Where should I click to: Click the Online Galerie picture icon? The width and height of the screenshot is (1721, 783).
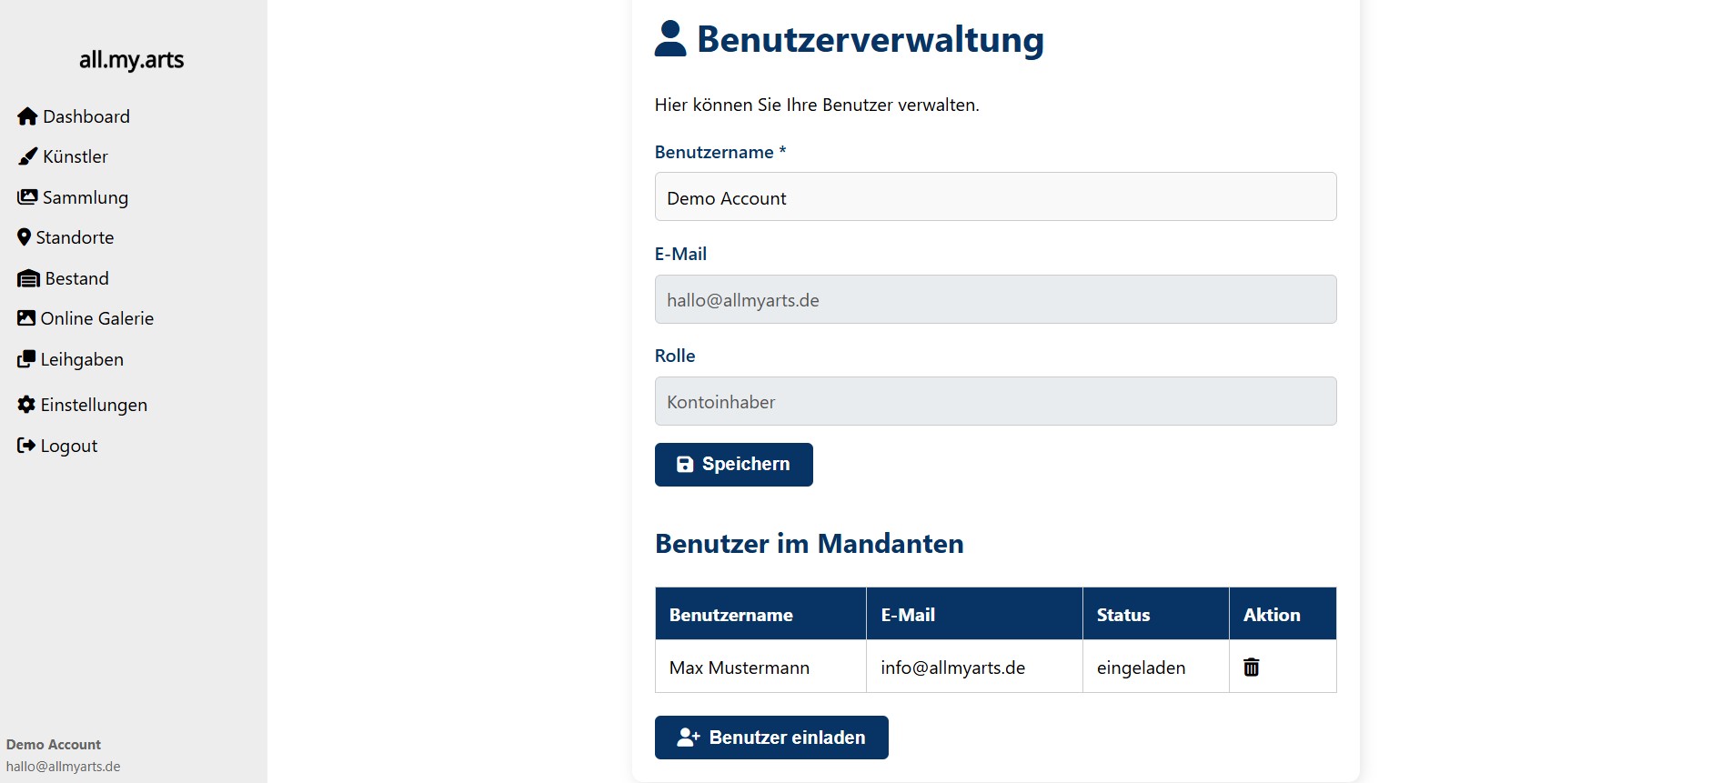[x=26, y=318]
